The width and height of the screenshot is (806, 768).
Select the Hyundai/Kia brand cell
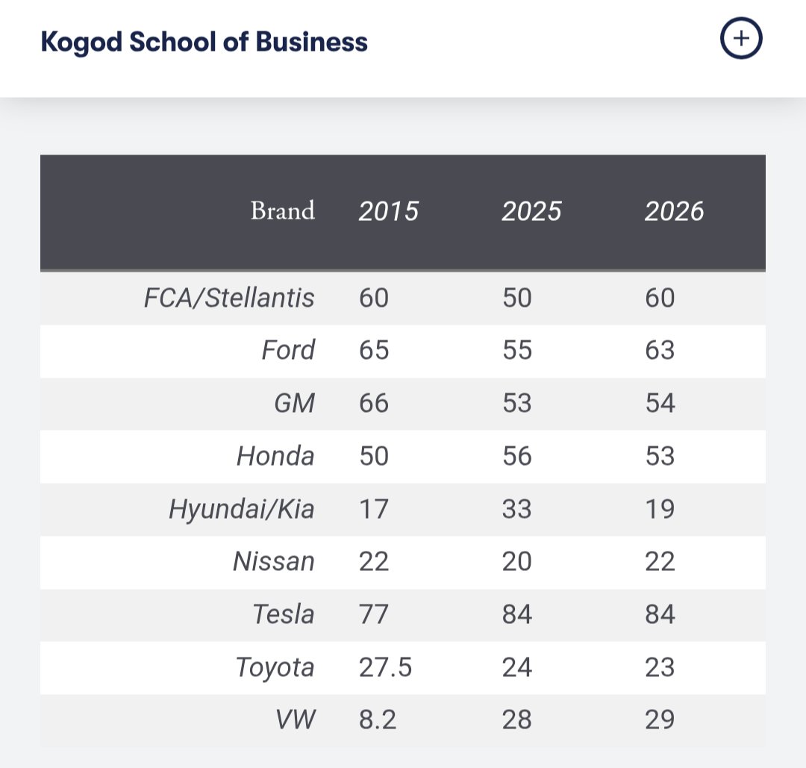pyautogui.click(x=242, y=509)
